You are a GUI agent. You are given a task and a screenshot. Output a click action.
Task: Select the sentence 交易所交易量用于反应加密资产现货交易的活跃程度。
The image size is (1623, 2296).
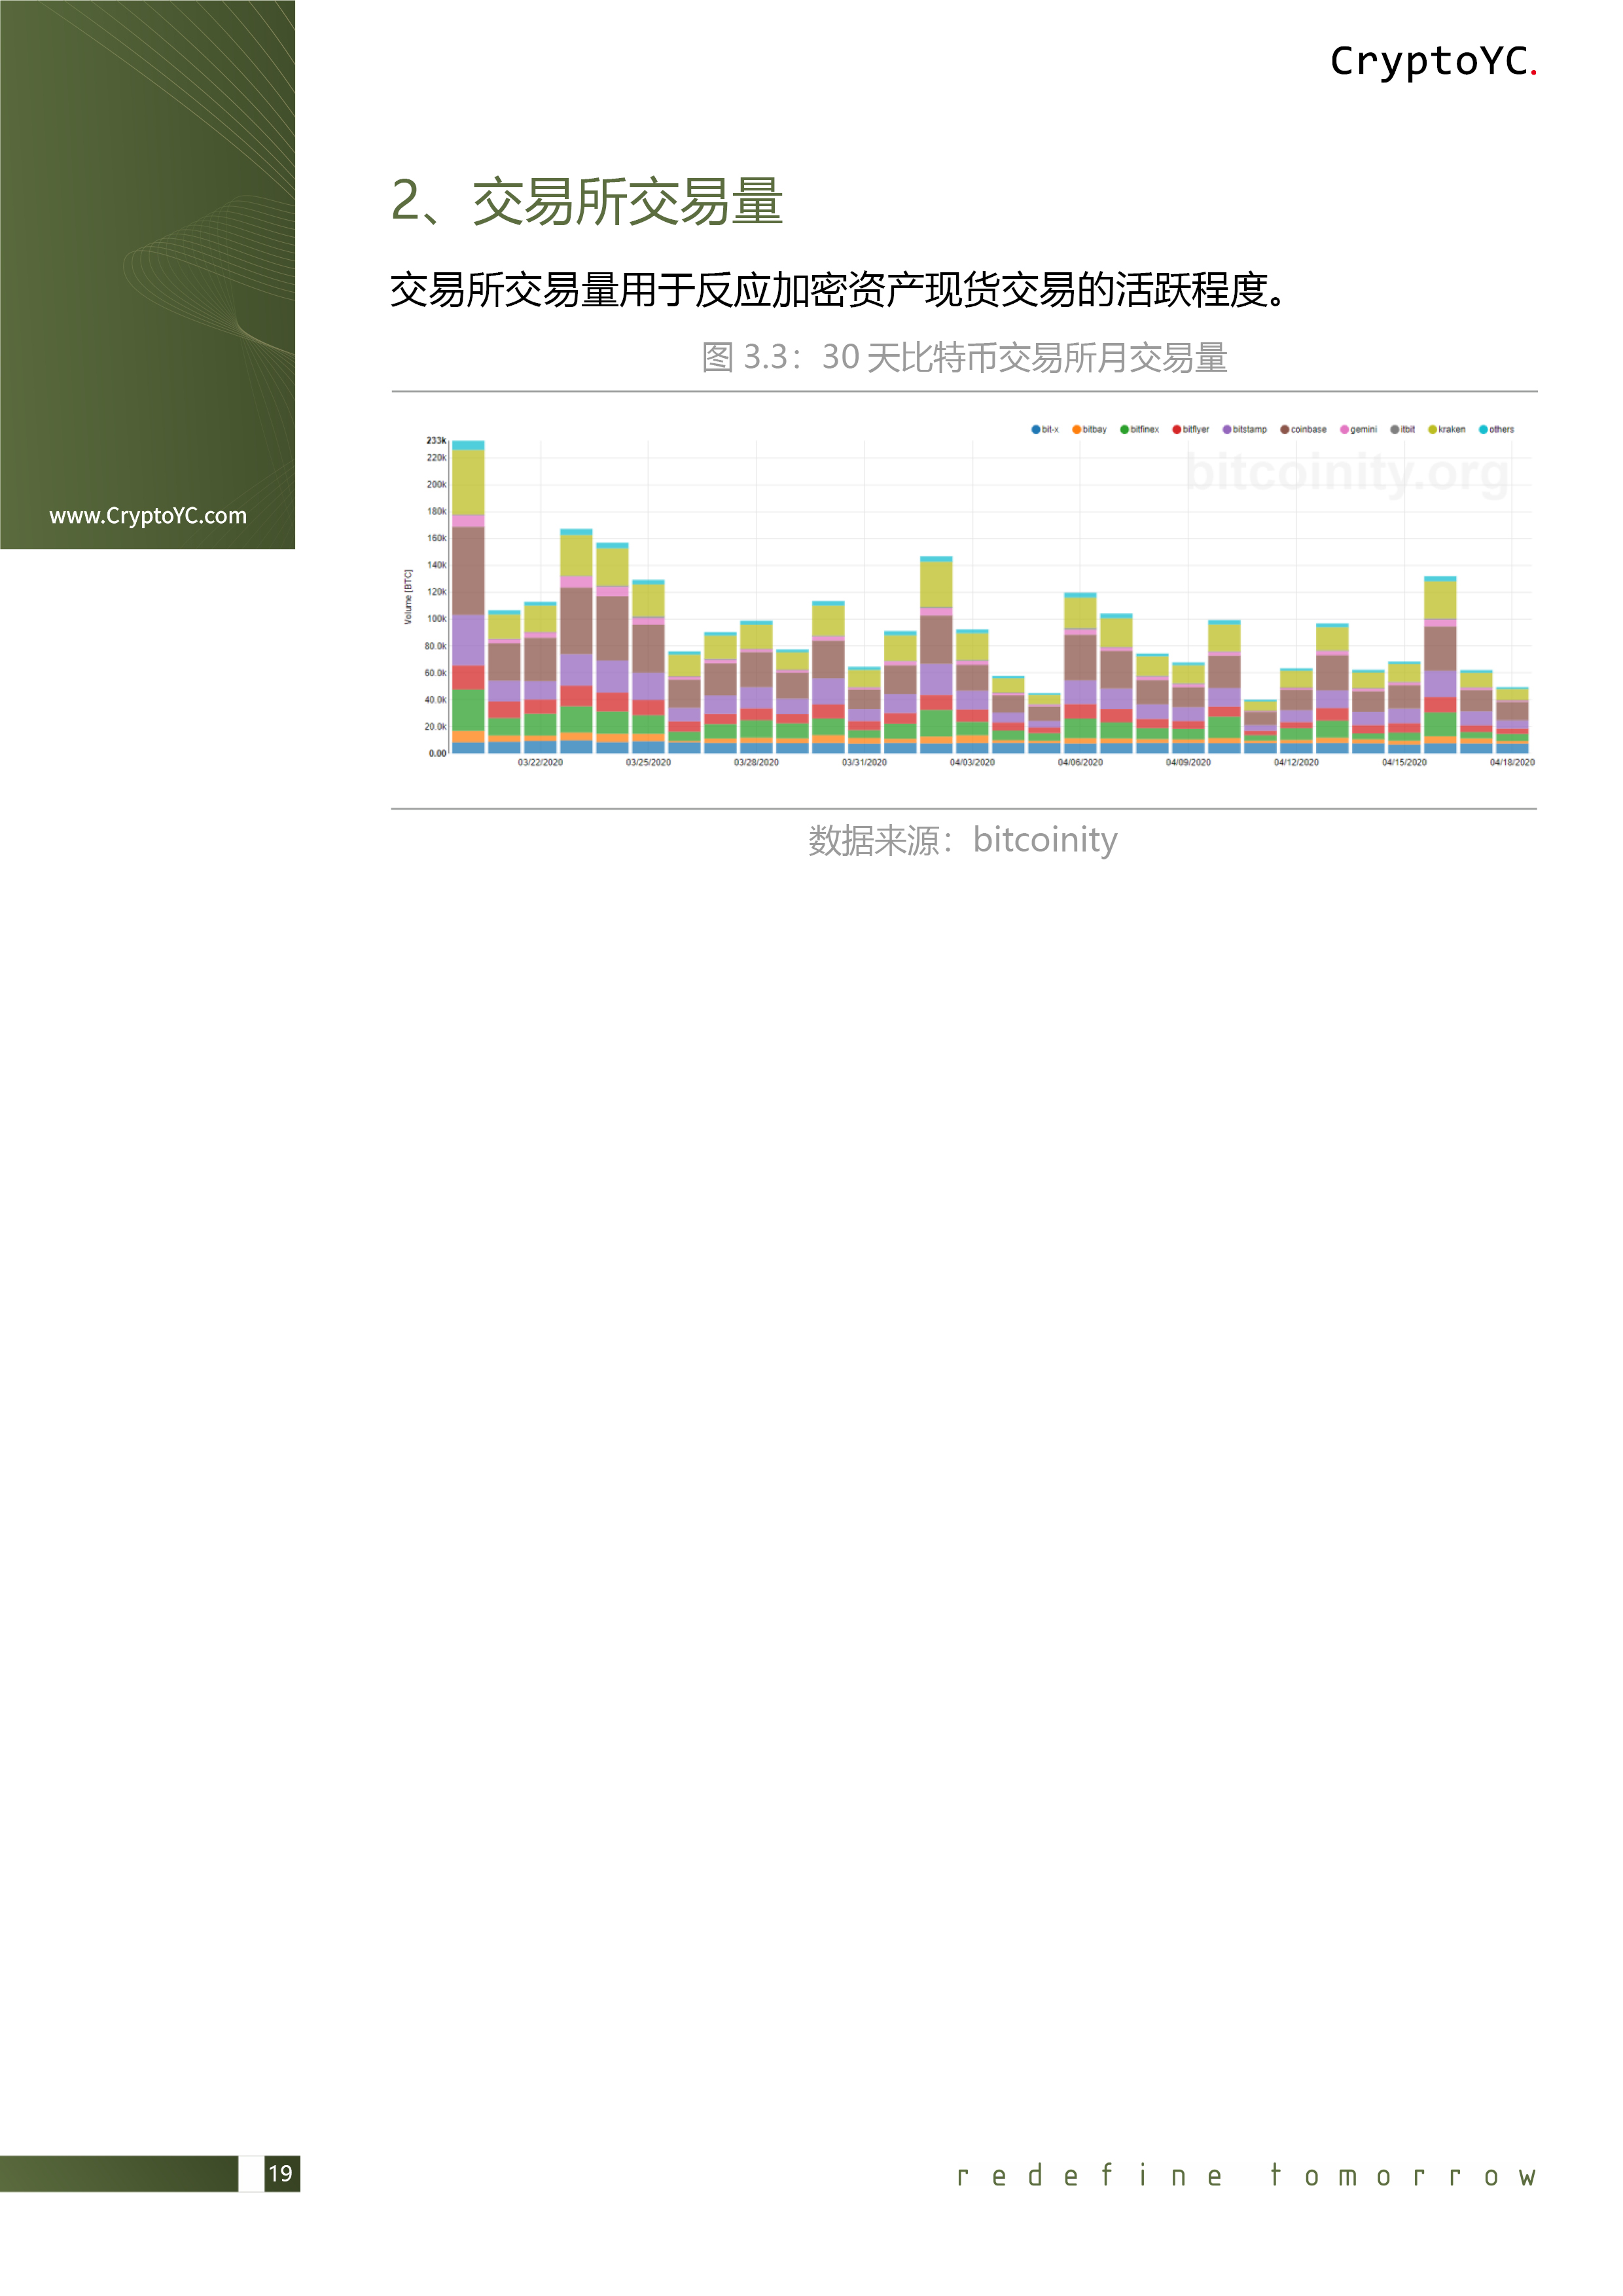pyautogui.click(x=838, y=290)
